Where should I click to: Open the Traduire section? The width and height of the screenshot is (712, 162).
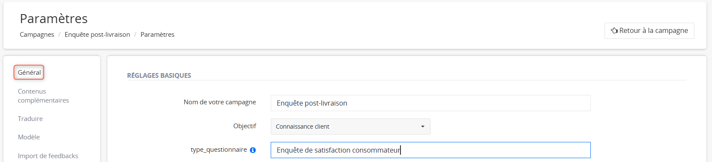30,119
